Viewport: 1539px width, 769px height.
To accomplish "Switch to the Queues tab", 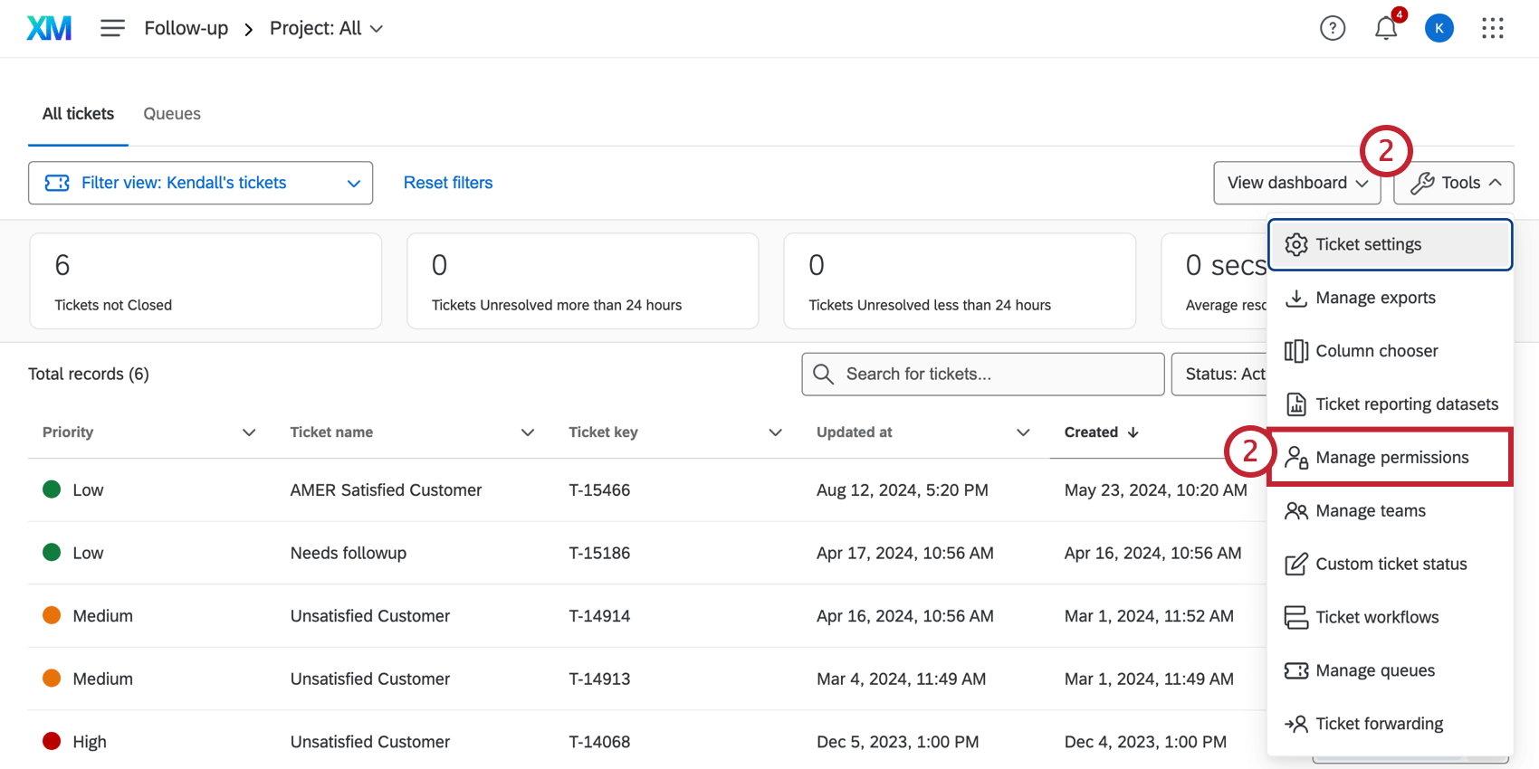I will (172, 114).
